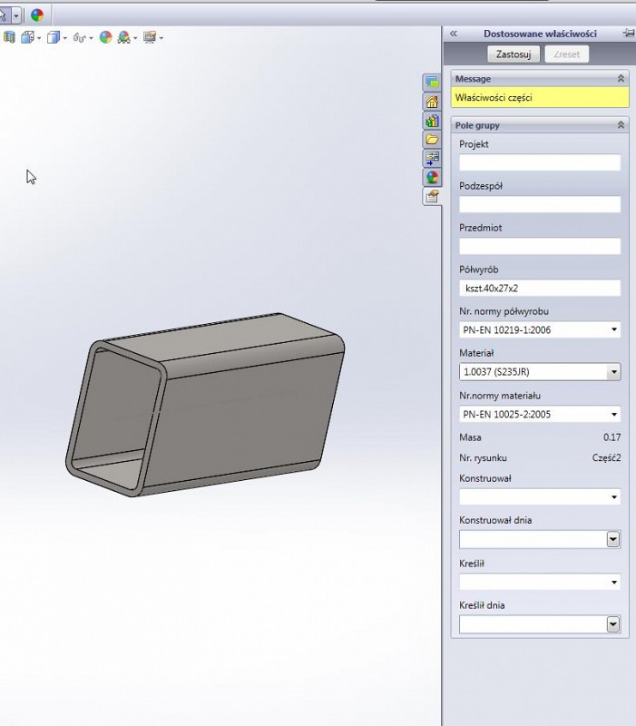The height and width of the screenshot is (726, 636).
Task: Click the yellow Właściwości części message
Action: coord(540,98)
